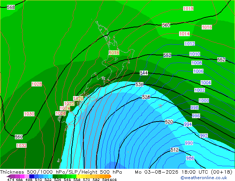
Task: Click the black 512 height contour label
Action: 175,150
